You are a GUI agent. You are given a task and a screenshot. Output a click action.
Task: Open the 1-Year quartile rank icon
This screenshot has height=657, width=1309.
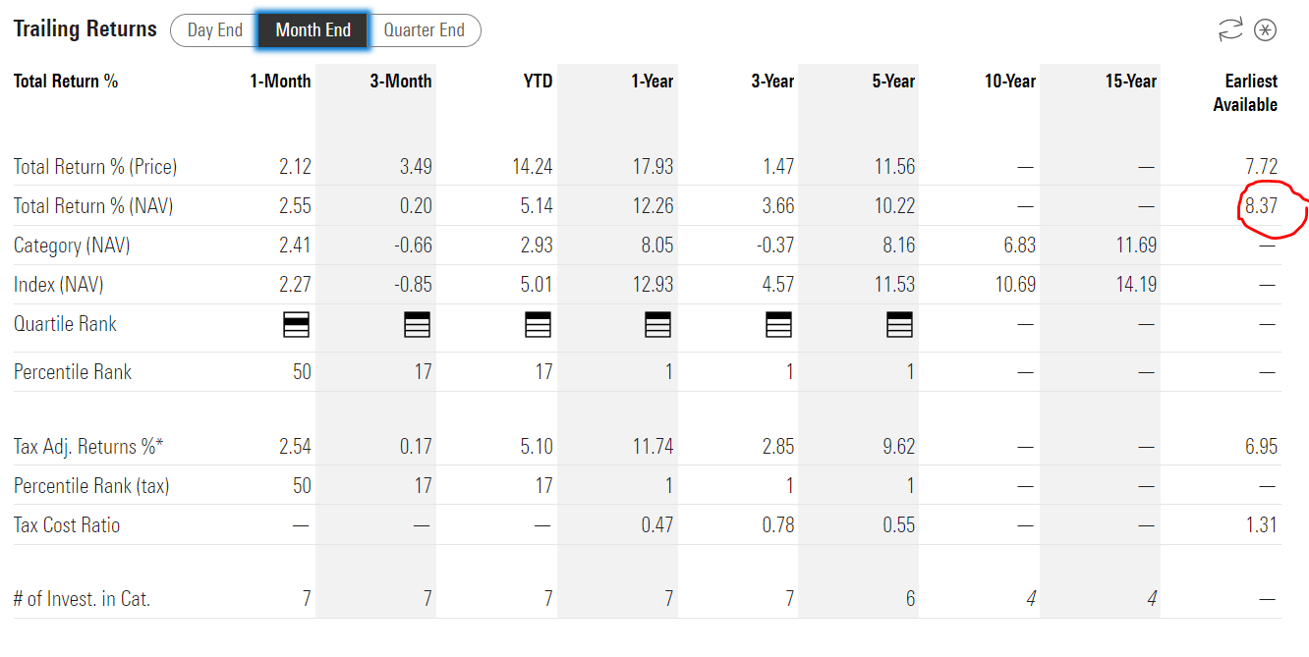click(657, 324)
